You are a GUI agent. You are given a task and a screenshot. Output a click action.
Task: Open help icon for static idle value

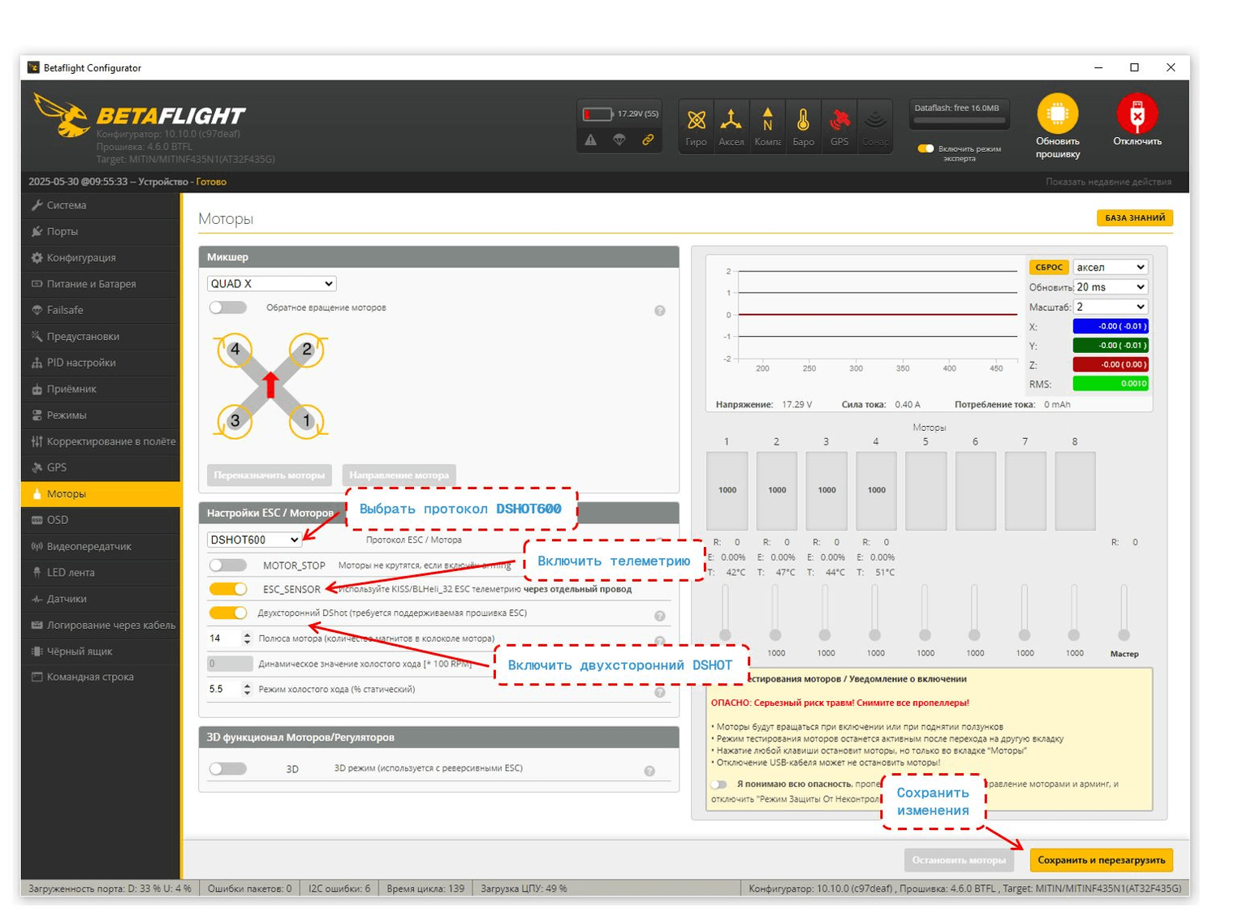click(x=659, y=692)
